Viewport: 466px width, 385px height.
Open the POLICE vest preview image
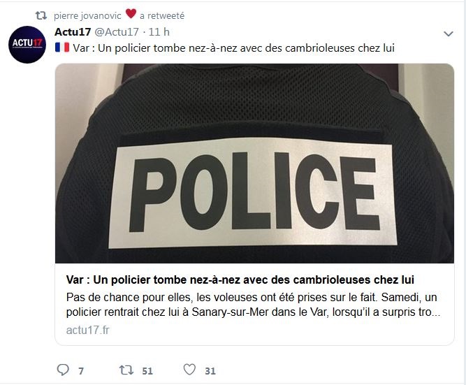tap(254, 164)
